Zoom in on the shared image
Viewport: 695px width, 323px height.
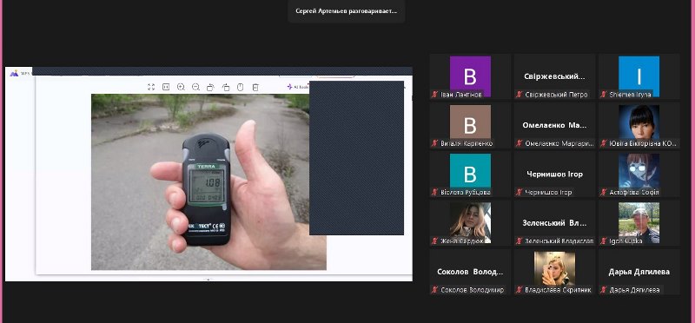[x=181, y=87]
